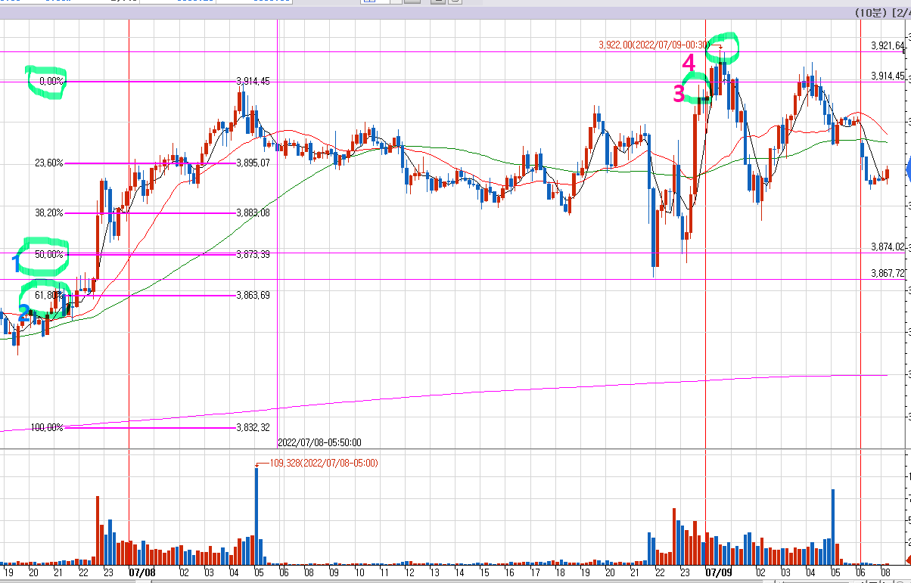Click the blue current-price arrow marker on right axis
Screen dimensions: 911x583
coord(907,169)
